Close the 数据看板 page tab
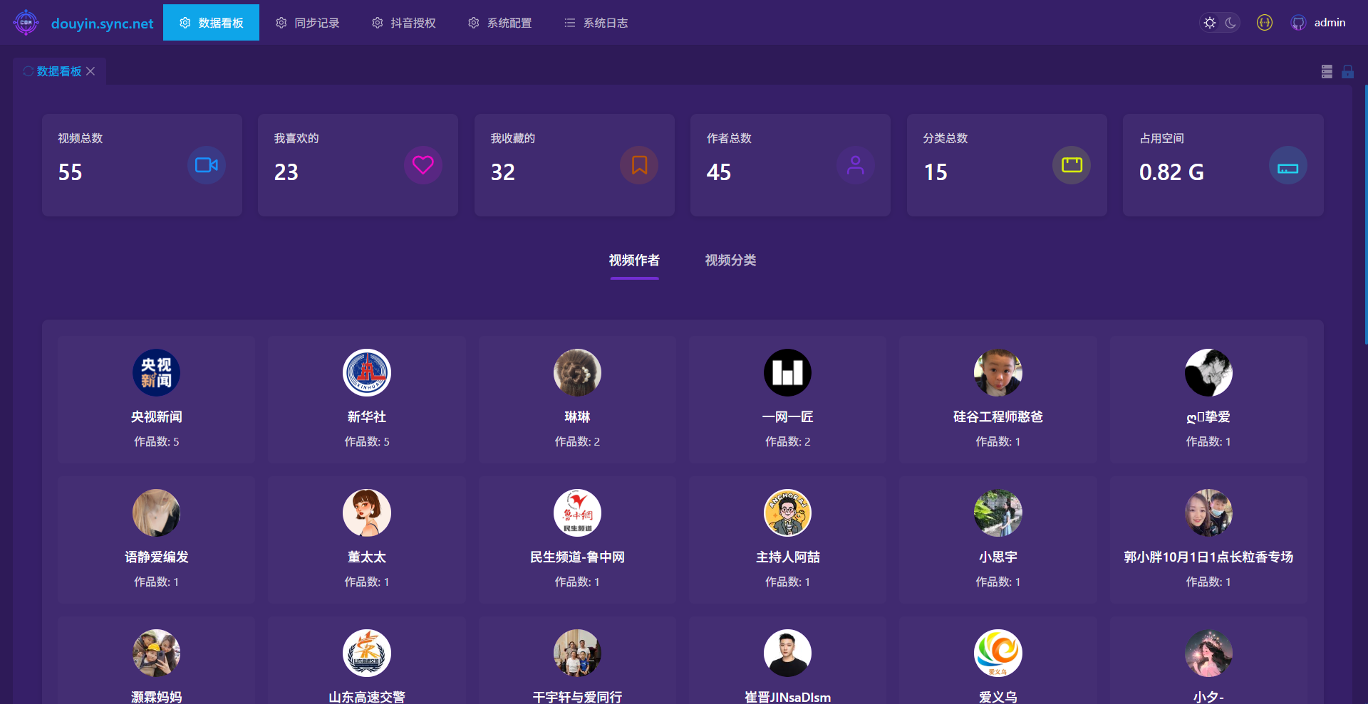 tap(90, 71)
